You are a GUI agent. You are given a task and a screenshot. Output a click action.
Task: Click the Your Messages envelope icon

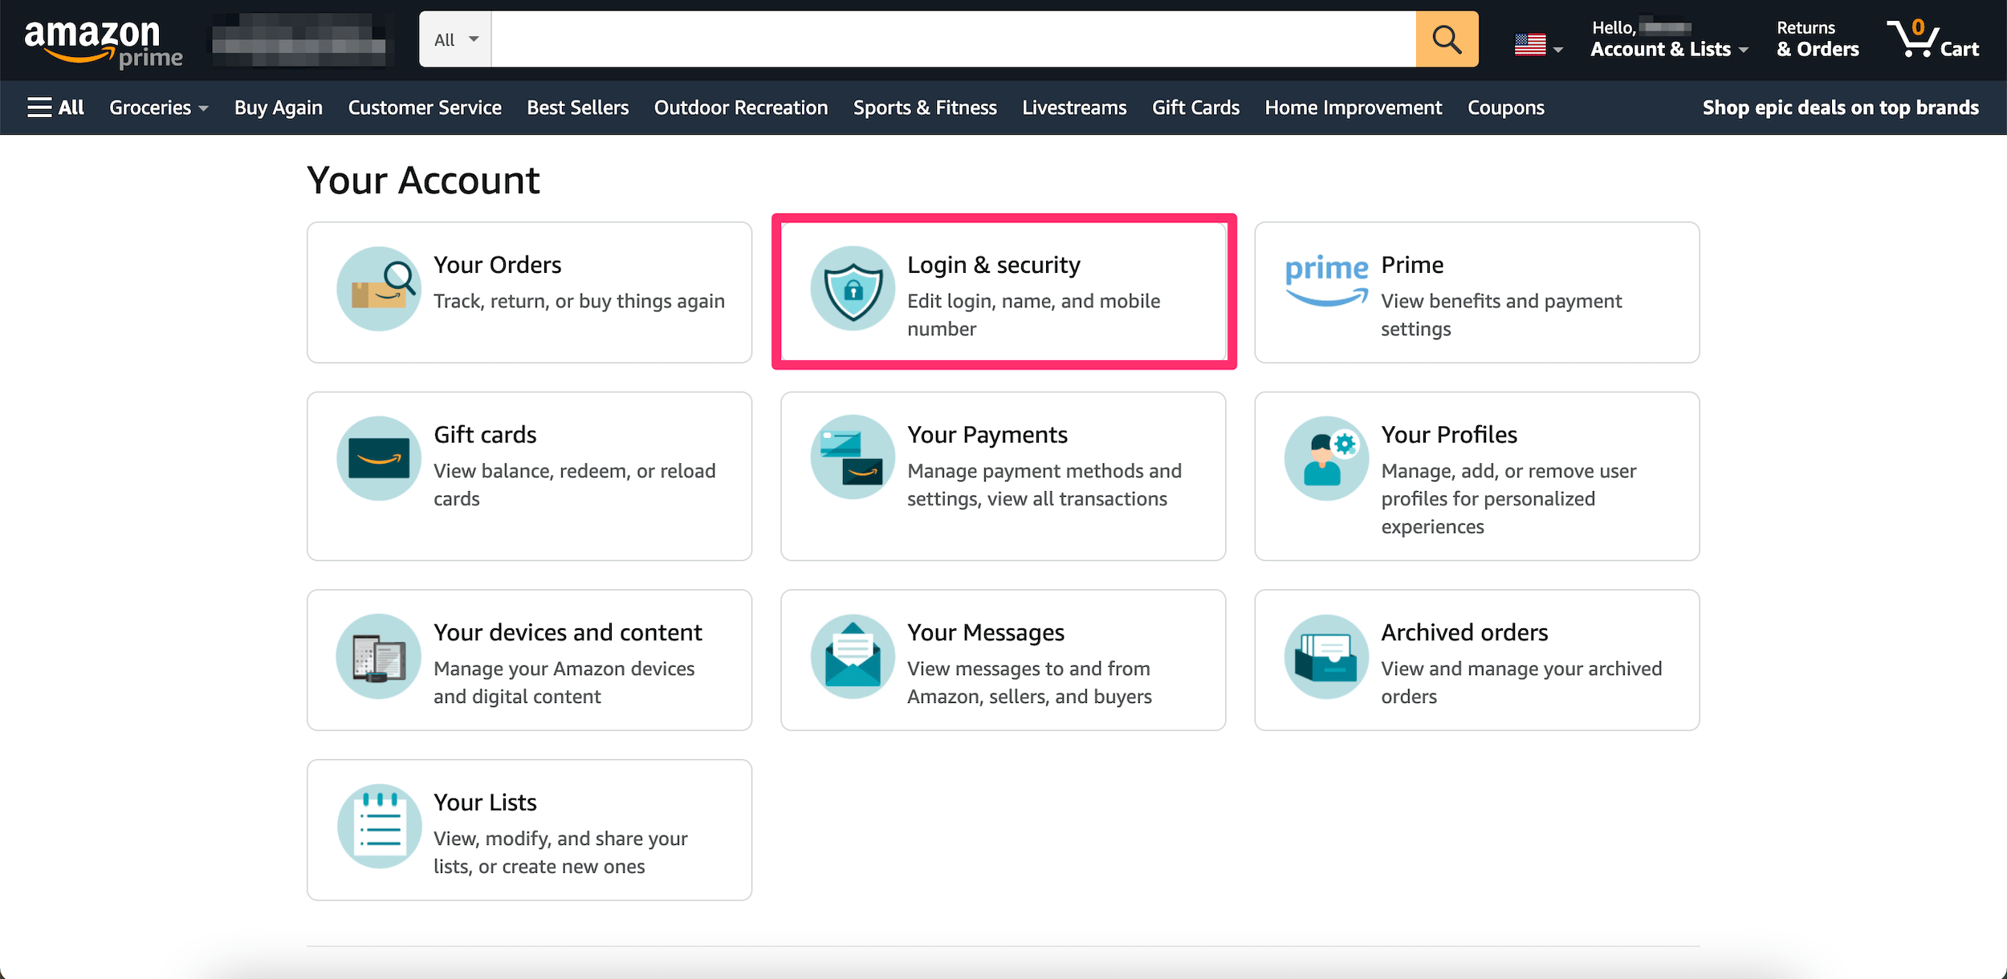(853, 656)
